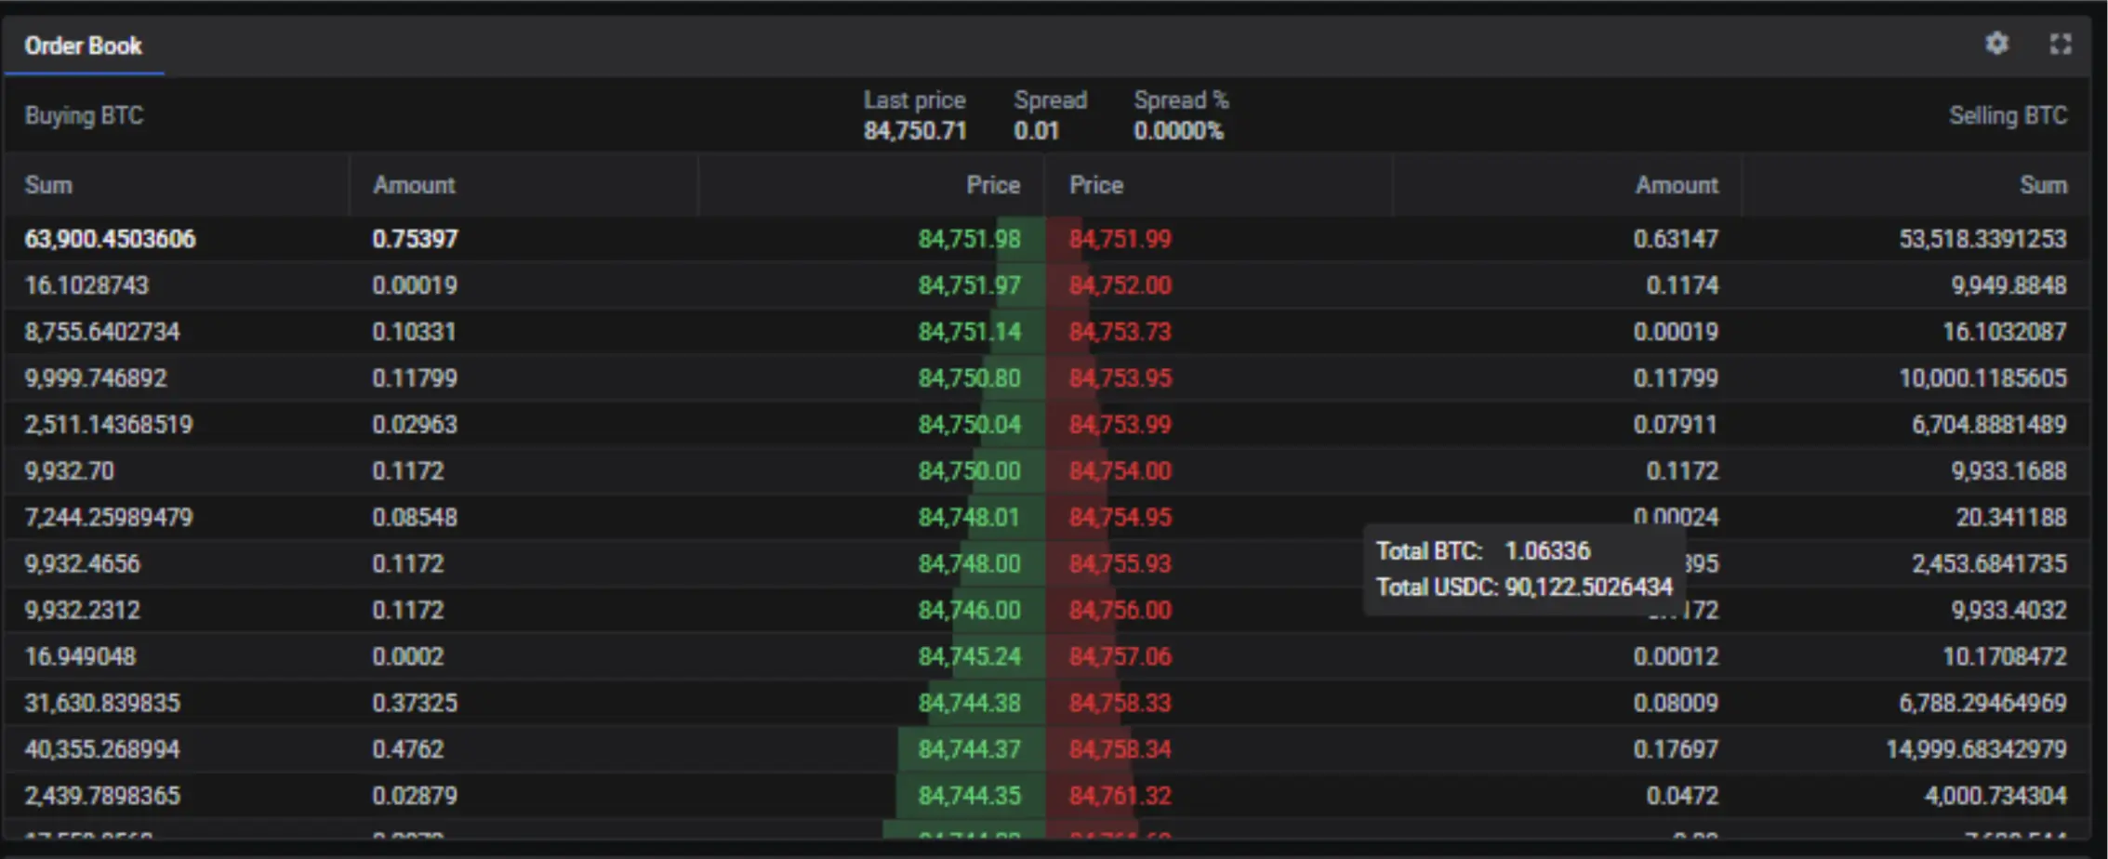Click ask amount 0.63147

point(1676,239)
